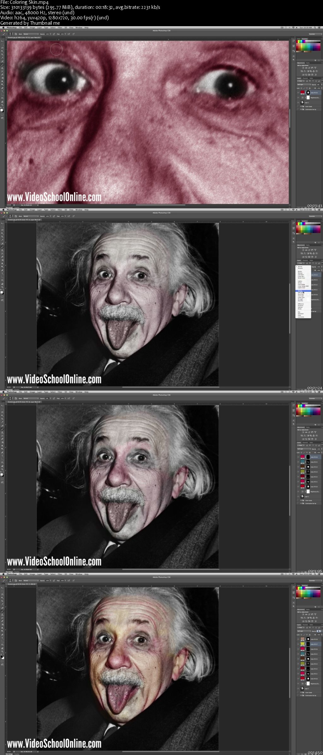Select the Zoom tool in the 00:14:50 frame
Image resolution: width=323 pixels, height=755 pixels.
2,651
